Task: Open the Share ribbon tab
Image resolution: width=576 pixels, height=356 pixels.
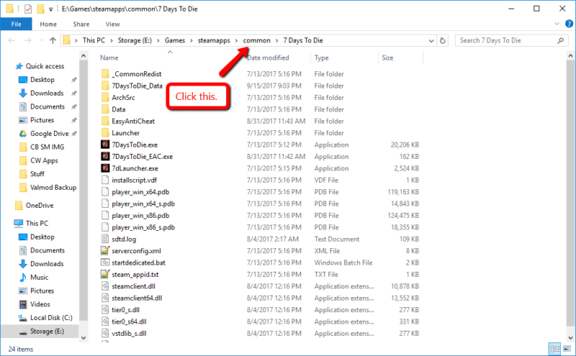Action: [81, 24]
